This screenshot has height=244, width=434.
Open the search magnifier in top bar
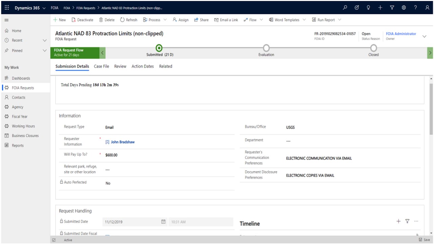(345, 8)
